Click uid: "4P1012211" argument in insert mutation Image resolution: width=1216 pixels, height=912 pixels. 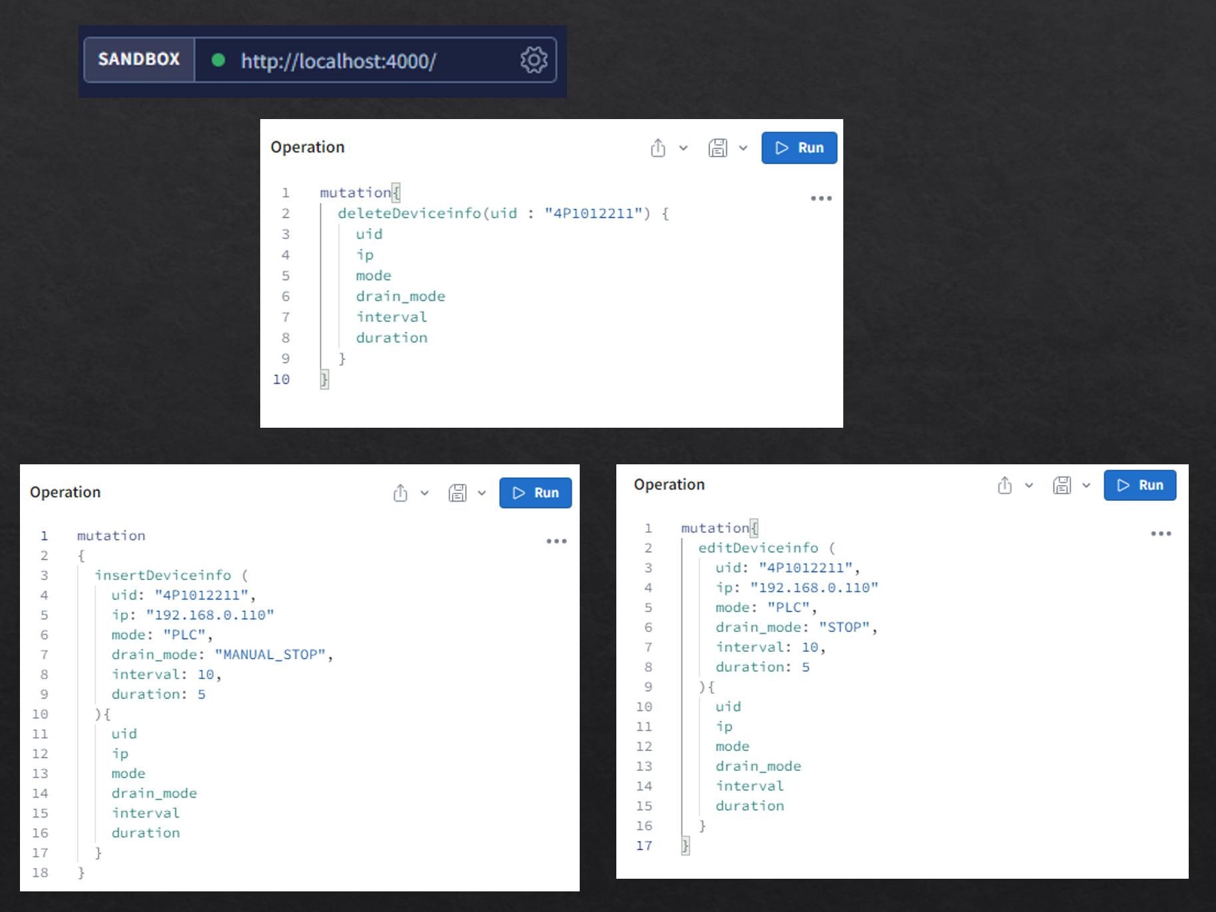(179, 595)
